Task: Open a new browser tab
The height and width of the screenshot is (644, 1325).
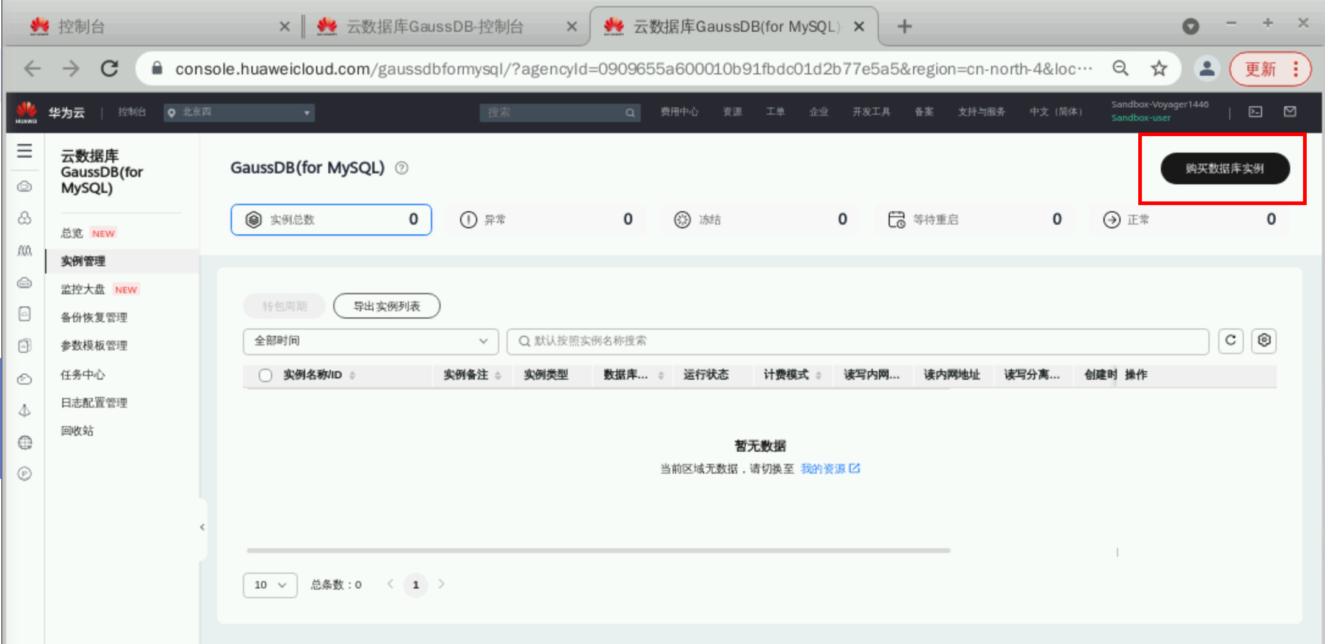Action: coord(904,26)
